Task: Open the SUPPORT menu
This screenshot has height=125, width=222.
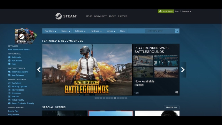Action: click(x=122, y=16)
